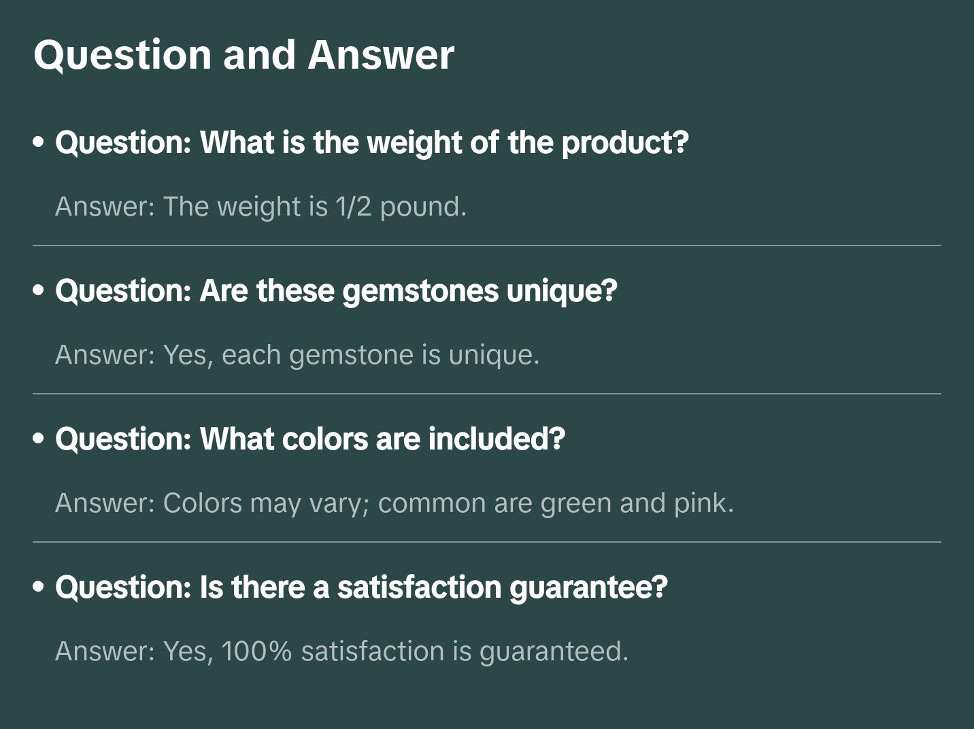Click the bullet before the gemstones question
The image size is (974, 729).
pos(39,291)
